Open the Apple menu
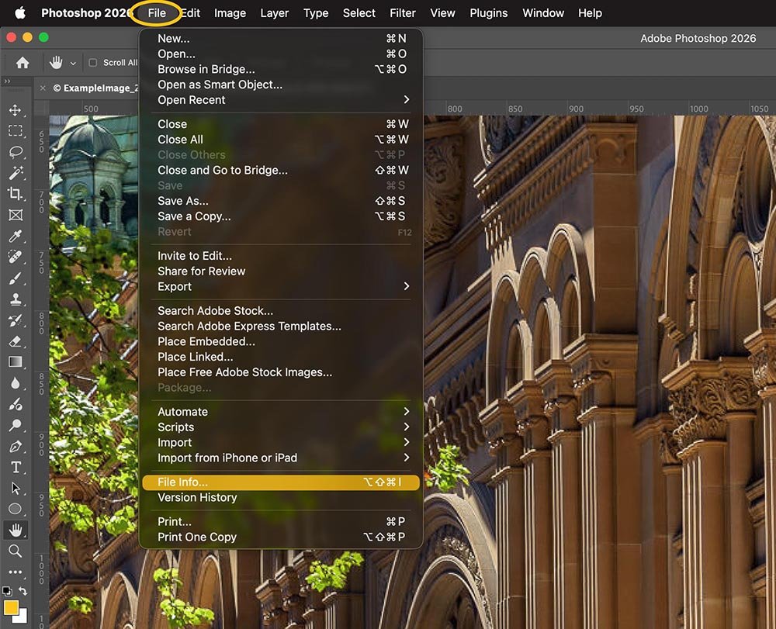The width and height of the screenshot is (776, 629). point(20,13)
